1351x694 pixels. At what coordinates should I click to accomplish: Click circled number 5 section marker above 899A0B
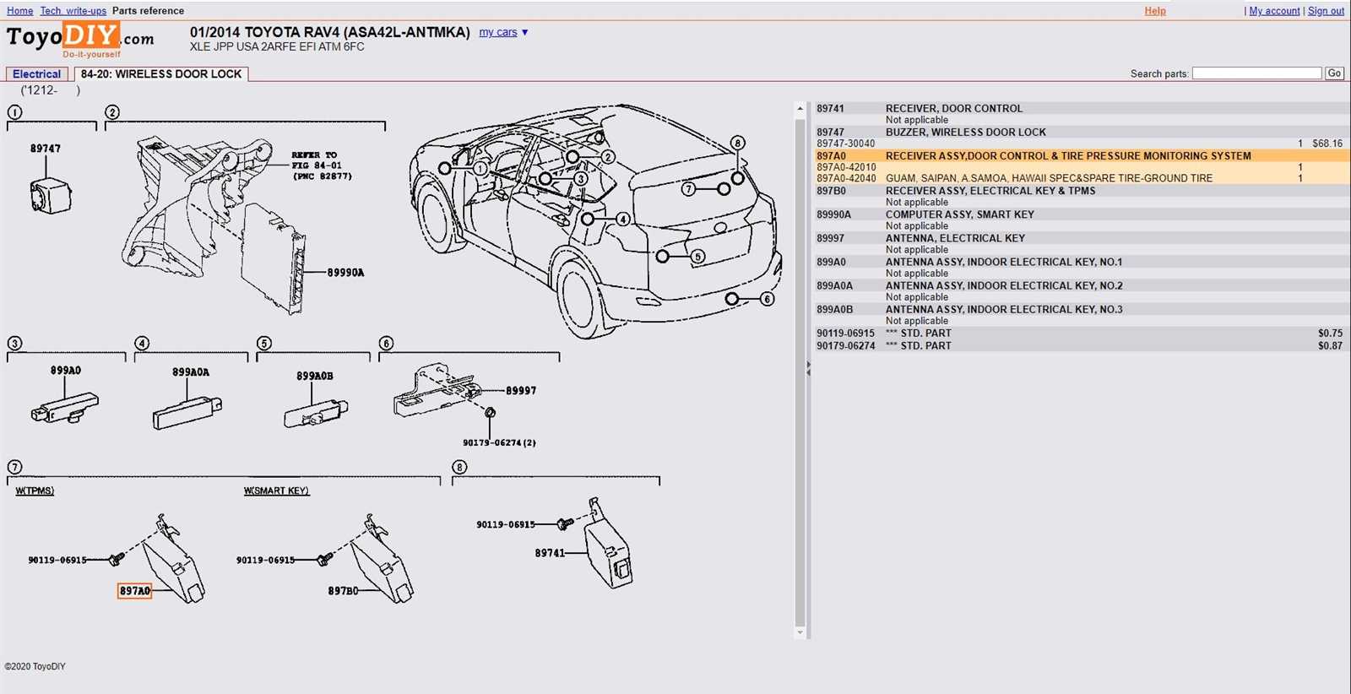point(264,344)
